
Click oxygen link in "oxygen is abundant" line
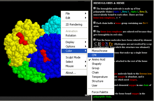[121, 77]
